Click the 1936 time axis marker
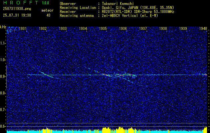The width and height of the screenshot is (210, 133). click(x=123, y=28)
